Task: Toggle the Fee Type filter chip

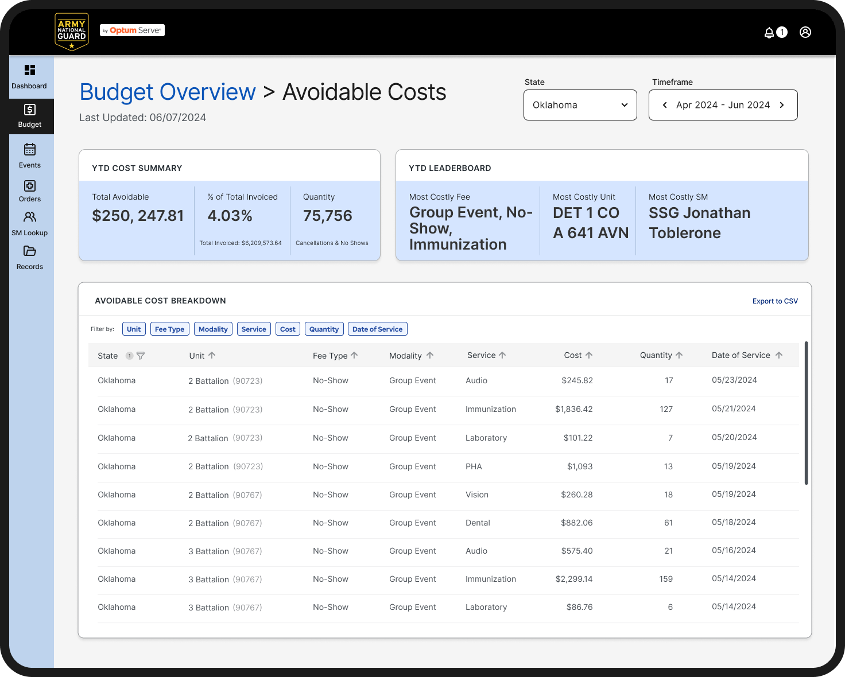Action: tap(170, 329)
